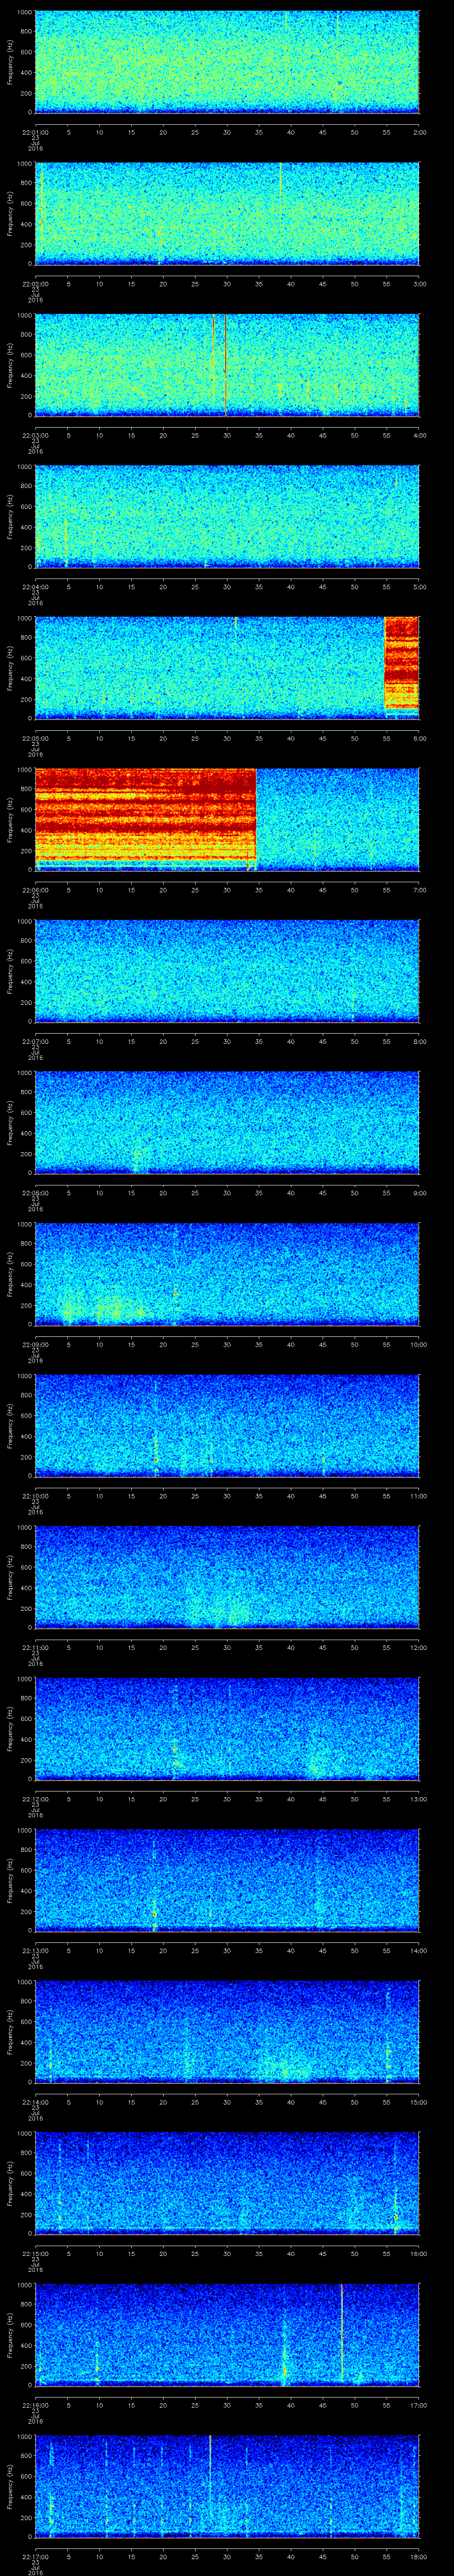This screenshot has height=2576, width=454.
Task: Click the '22:12:00' start time label
Action: (35, 1799)
